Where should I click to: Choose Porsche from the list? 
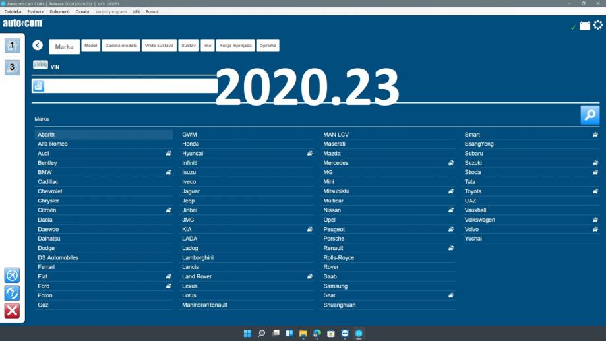[388, 239]
